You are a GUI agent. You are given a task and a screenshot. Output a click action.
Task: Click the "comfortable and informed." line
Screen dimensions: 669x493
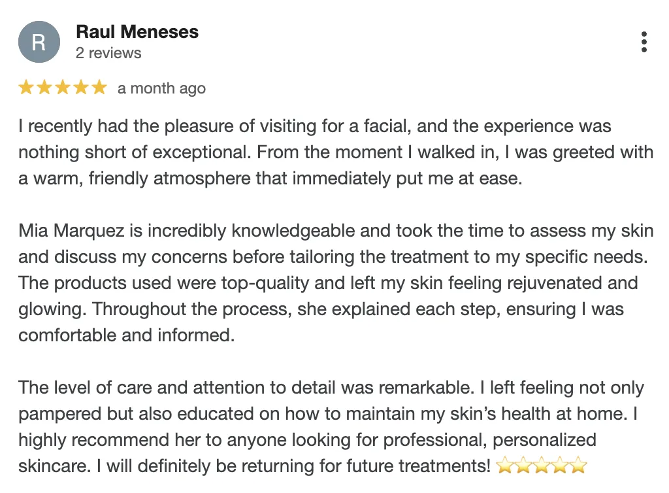coord(127,335)
